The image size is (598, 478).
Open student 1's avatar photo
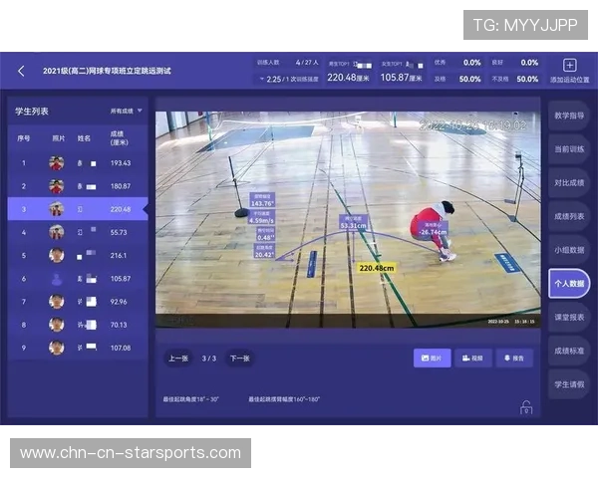[x=57, y=162]
